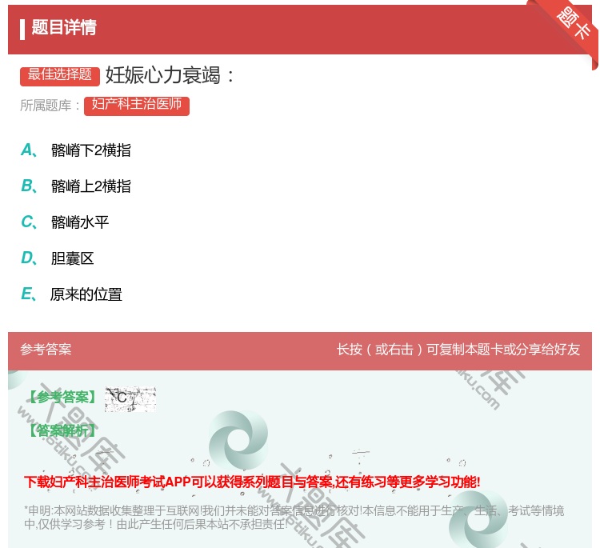Click the 所属题库 label
The image size is (600, 548).
point(50,106)
